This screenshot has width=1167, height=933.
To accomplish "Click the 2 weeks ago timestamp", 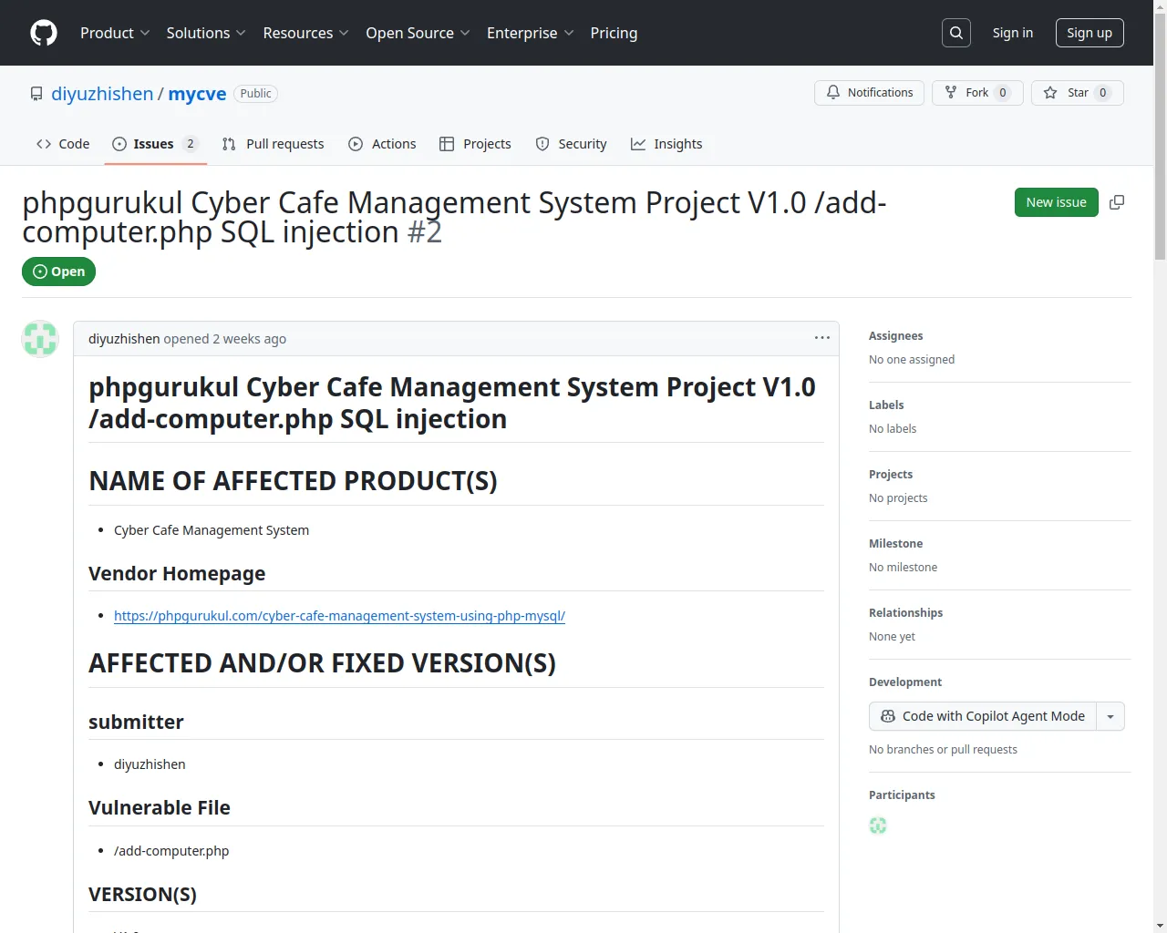I will tap(249, 339).
